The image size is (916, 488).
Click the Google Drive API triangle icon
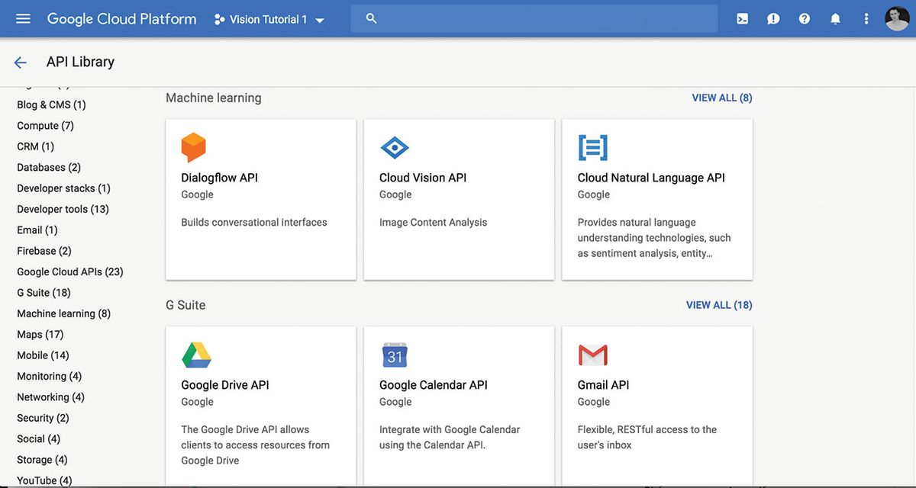pyautogui.click(x=196, y=355)
